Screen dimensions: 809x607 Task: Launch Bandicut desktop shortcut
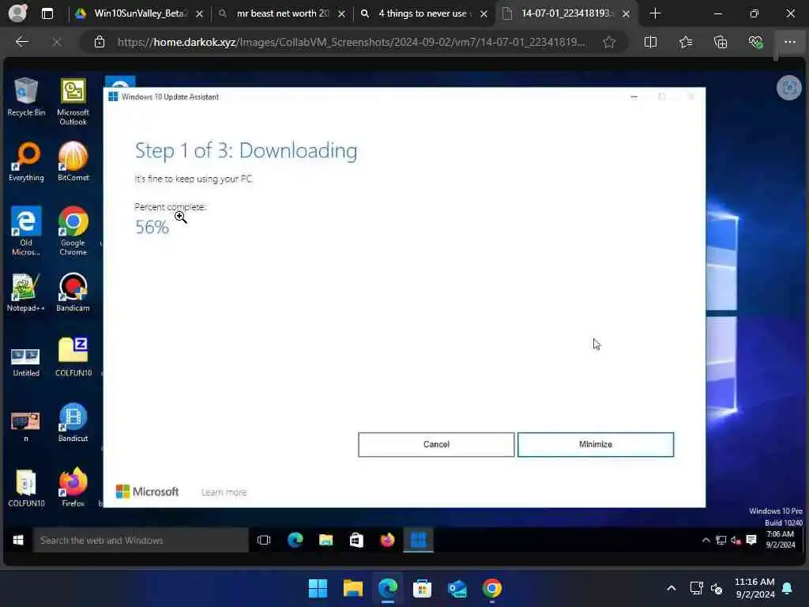73,423
